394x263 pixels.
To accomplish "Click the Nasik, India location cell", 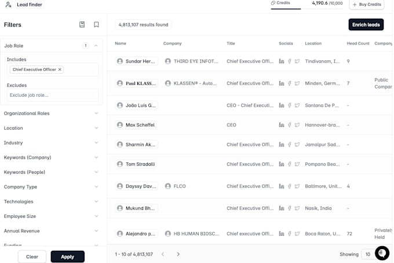I will pos(318,209).
